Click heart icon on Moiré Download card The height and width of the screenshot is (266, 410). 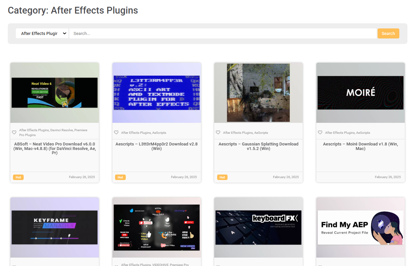pyautogui.click(x=320, y=133)
